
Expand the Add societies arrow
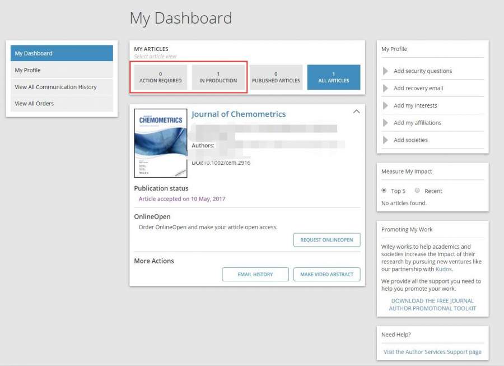[x=385, y=140]
